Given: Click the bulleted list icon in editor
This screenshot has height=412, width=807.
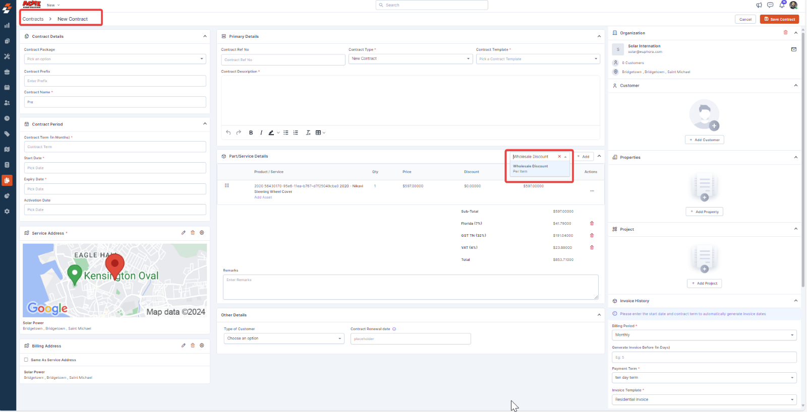Looking at the screenshot, I should tap(286, 133).
